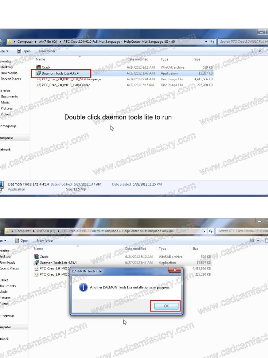Screen dimensions: 268x358
Task: Click PTC_Creo_2.0_M010_Full_Multilanguage file name, top window
Action: point(71,79)
